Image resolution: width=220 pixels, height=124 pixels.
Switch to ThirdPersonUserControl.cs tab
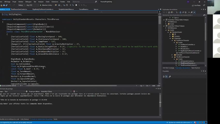coord(19,9)
